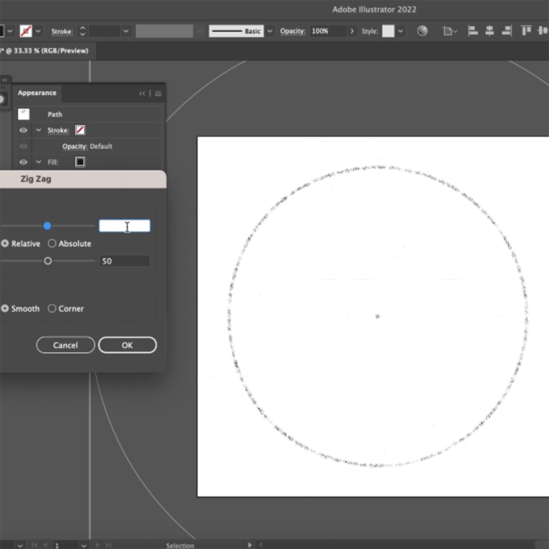This screenshot has width=549, height=549.
Task: Click OK in Zig Zag dialog
Action: pos(127,345)
